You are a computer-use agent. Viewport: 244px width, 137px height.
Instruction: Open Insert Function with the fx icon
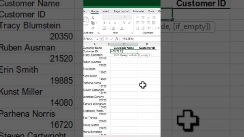[x=117, y=39]
